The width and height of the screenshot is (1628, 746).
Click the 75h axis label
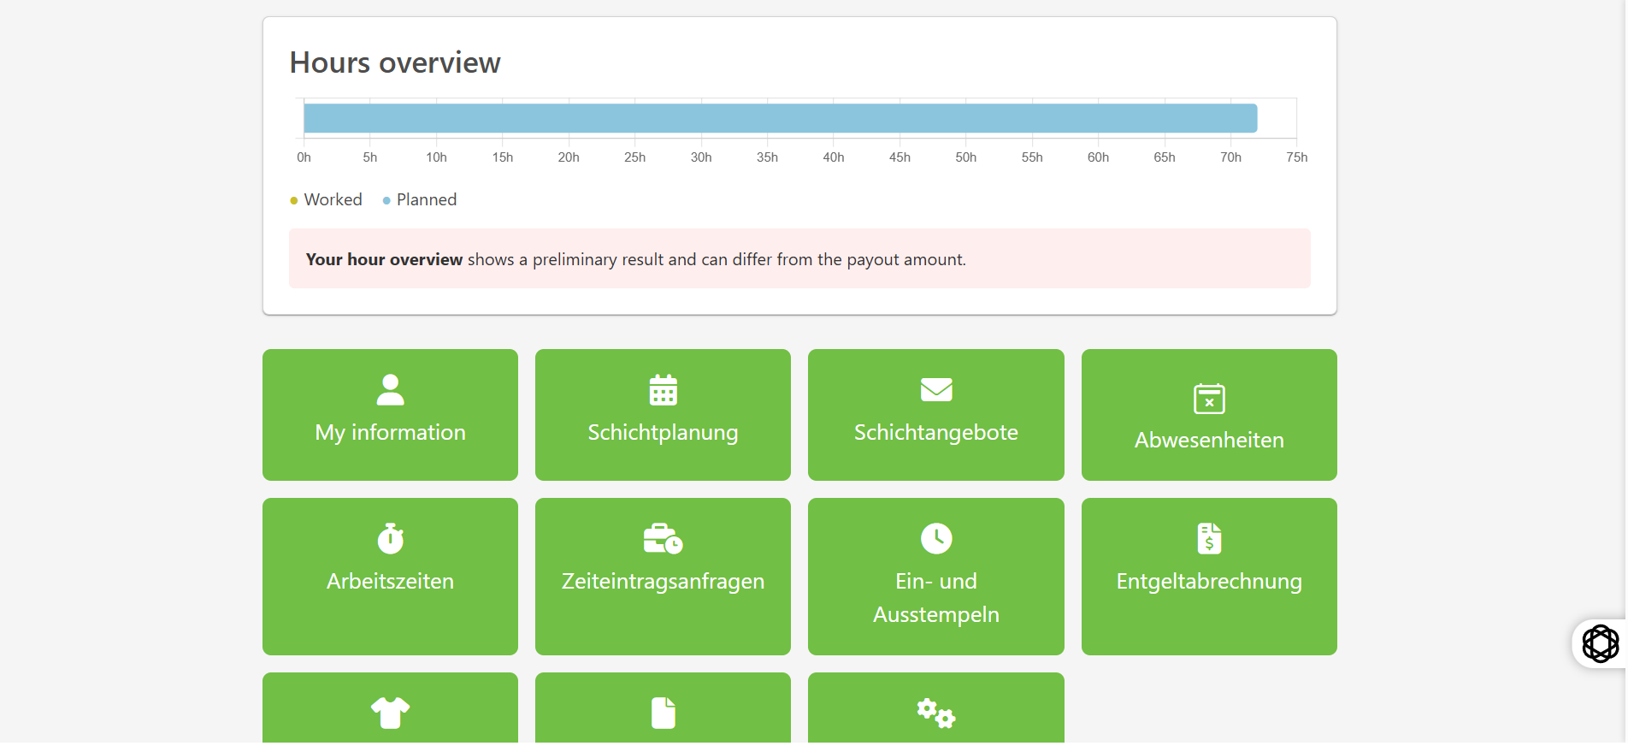click(x=1297, y=157)
